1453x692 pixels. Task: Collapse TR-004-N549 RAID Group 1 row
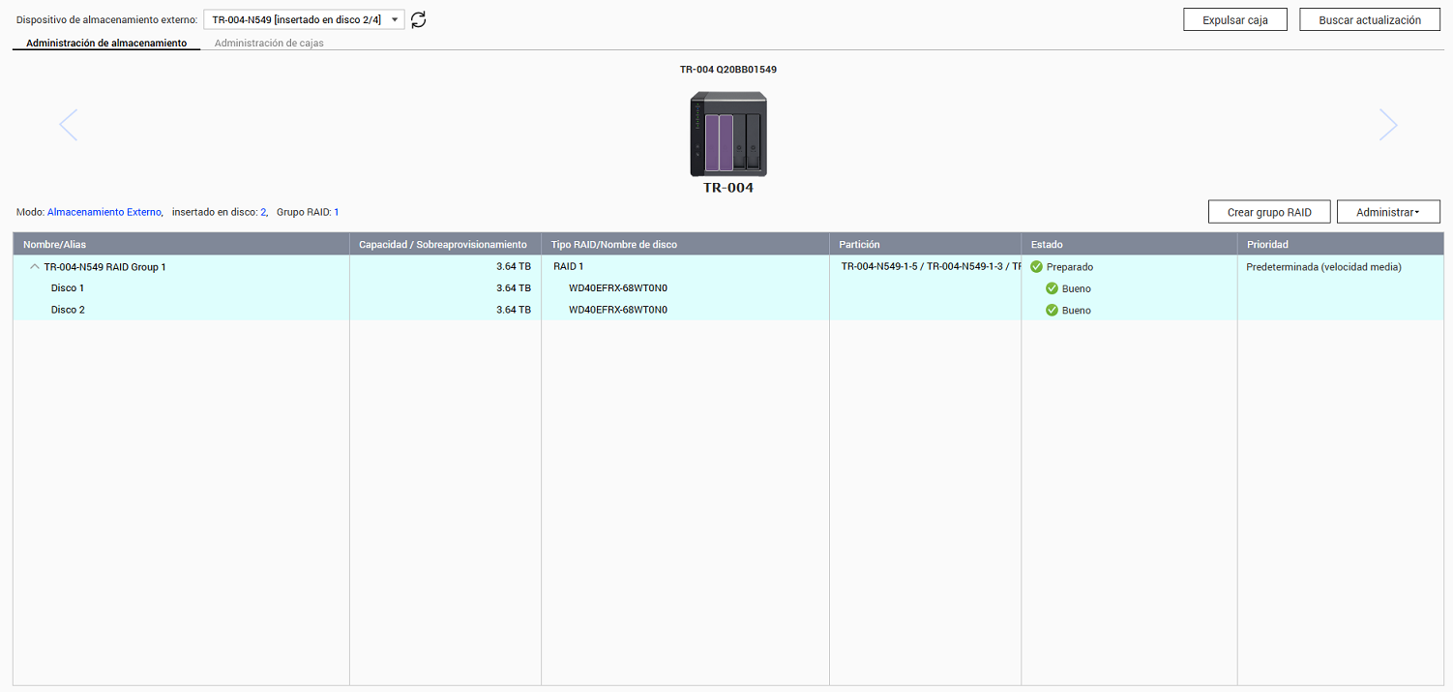click(35, 267)
